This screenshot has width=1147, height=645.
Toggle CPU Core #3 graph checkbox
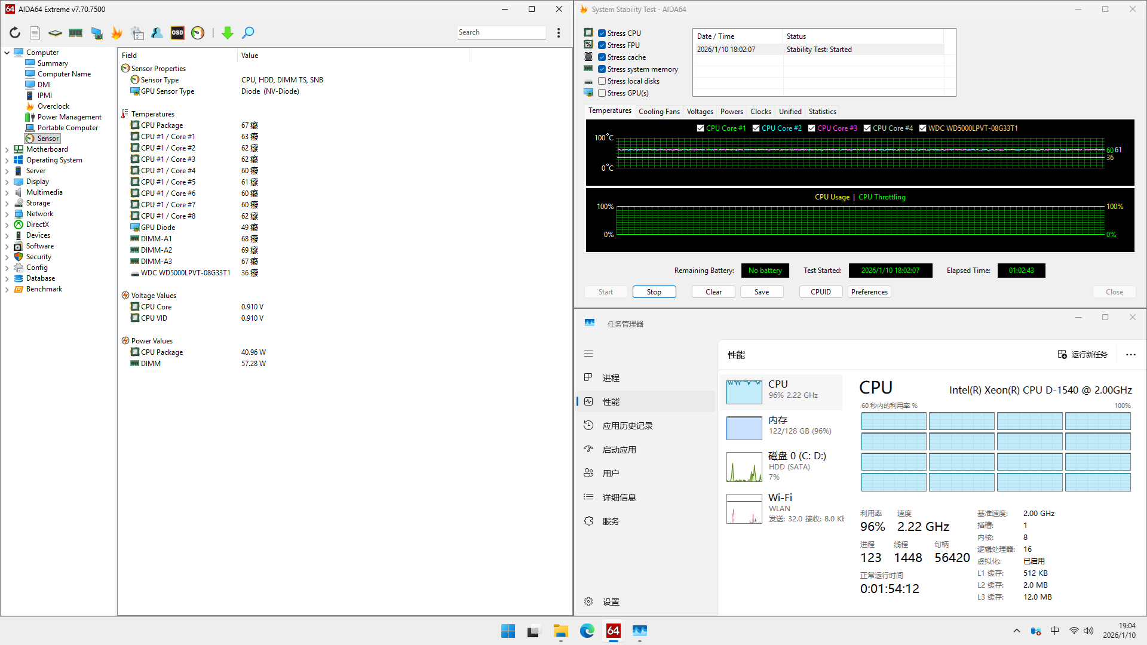(x=811, y=128)
